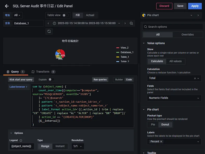Switch query editor to Code mode
205x154 pixels.
[129, 80]
